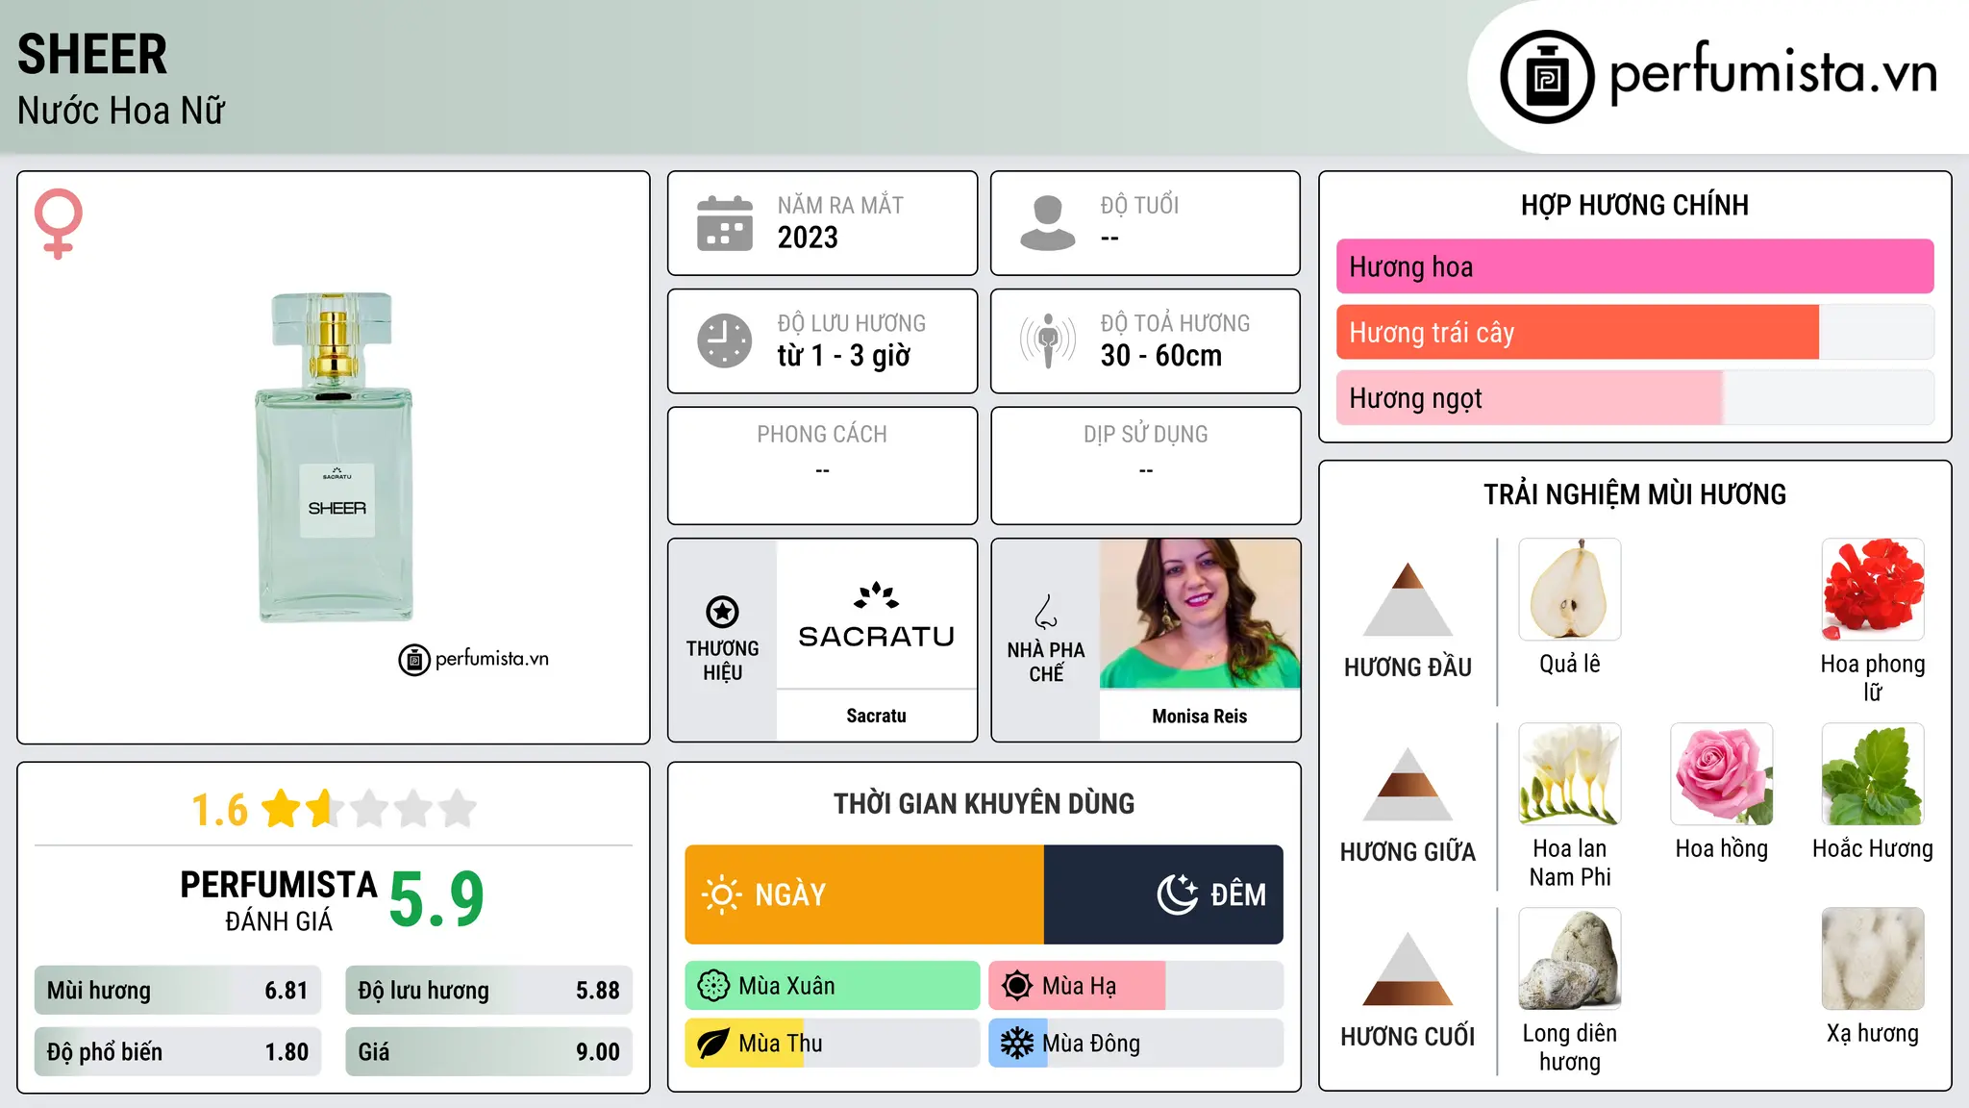The width and height of the screenshot is (1969, 1108).
Task: Click the Monisa Reis perfumer photo
Action: click(x=1200, y=614)
